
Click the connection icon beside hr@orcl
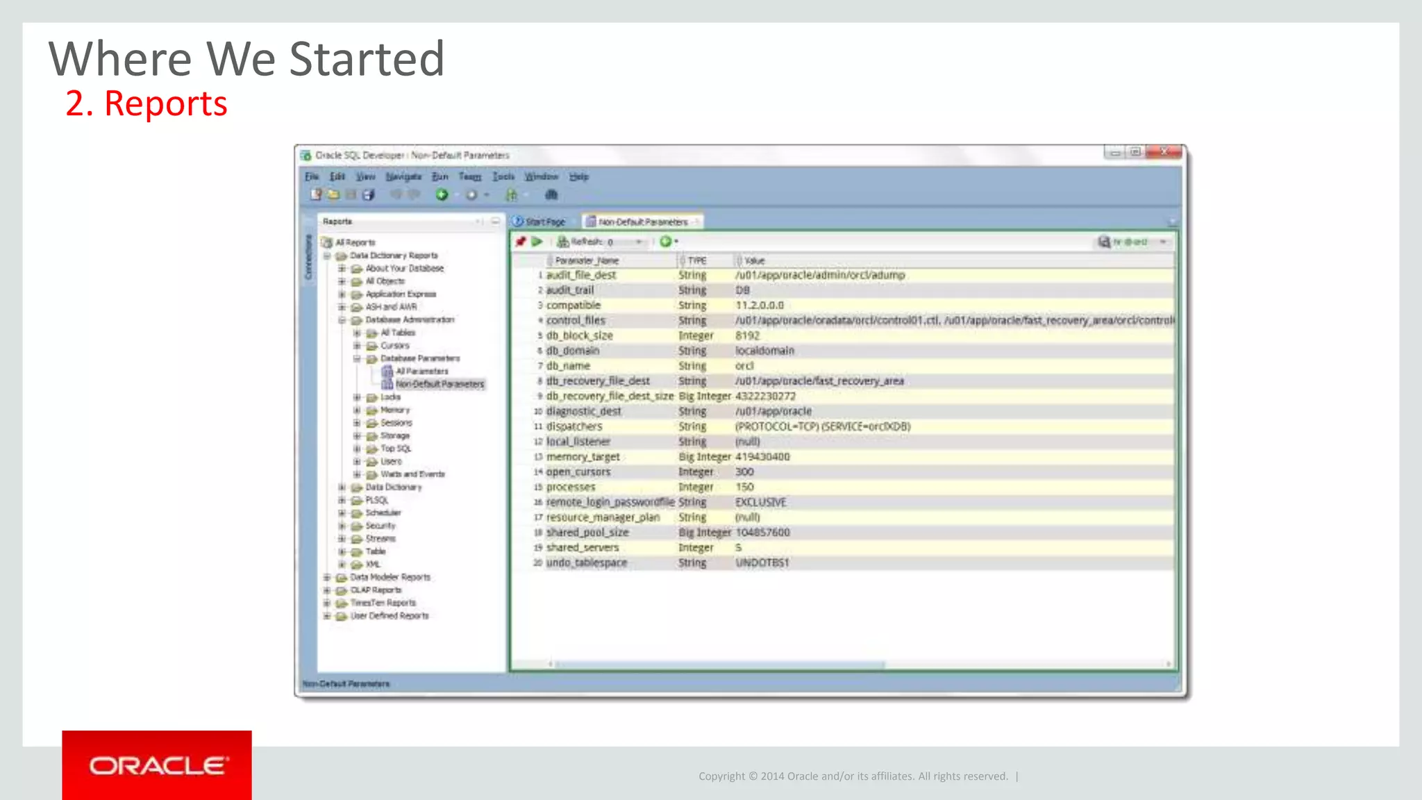1104,242
